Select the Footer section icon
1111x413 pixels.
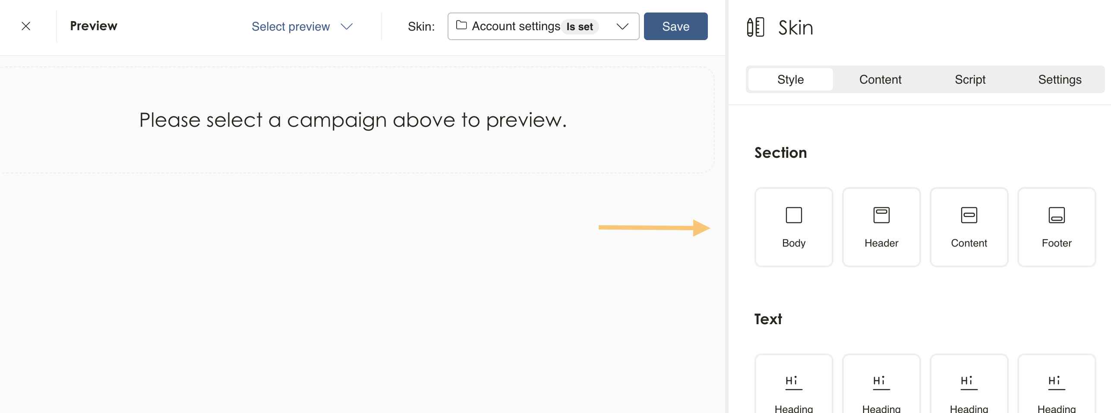coord(1057,215)
